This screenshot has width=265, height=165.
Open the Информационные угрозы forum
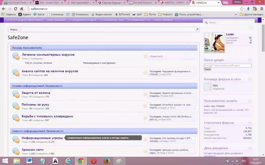click(42, 138)
